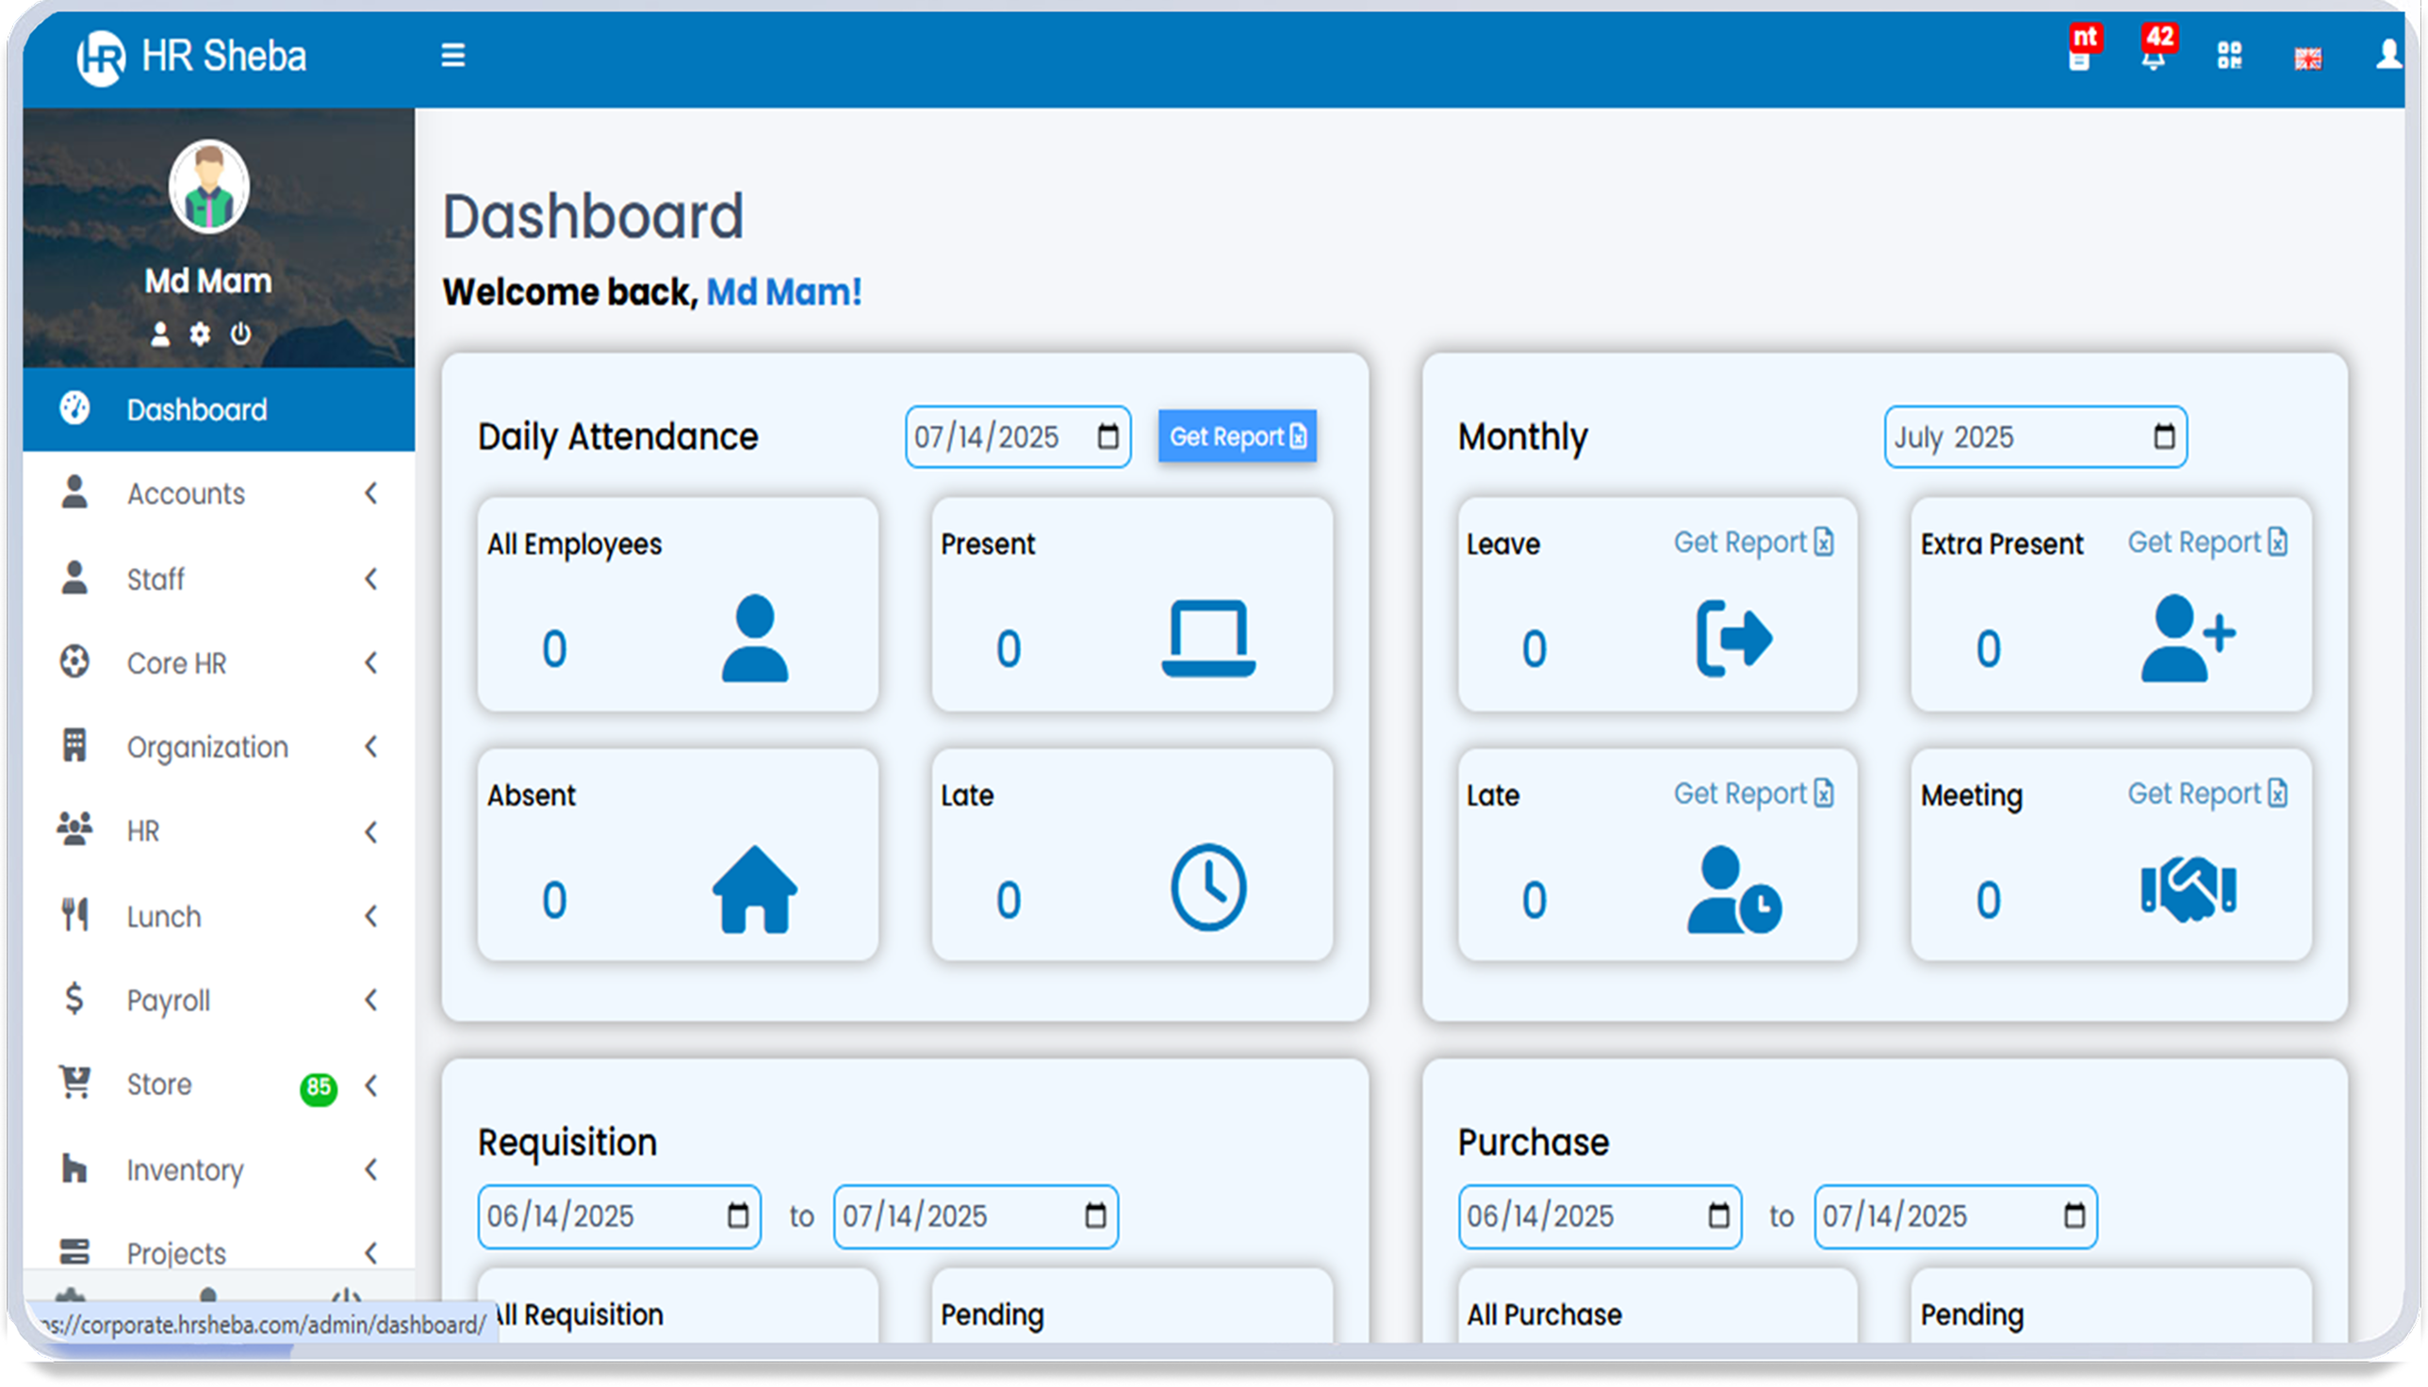Click the profile person icon under Md Mam
The width and height of the screenshot is (2428, 1387).
point(160,334)
